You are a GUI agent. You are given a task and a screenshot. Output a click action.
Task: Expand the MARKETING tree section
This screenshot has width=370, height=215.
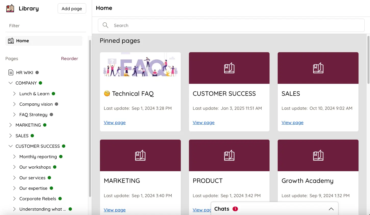(x=10, y=125)
